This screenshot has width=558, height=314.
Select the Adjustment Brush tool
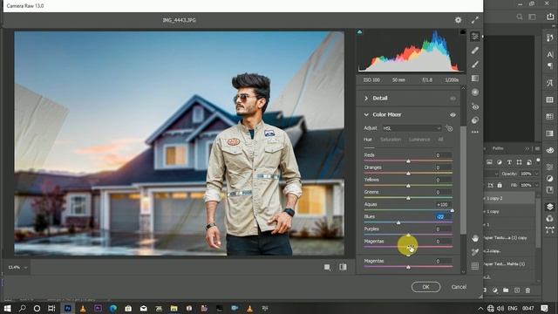(474, 65)
